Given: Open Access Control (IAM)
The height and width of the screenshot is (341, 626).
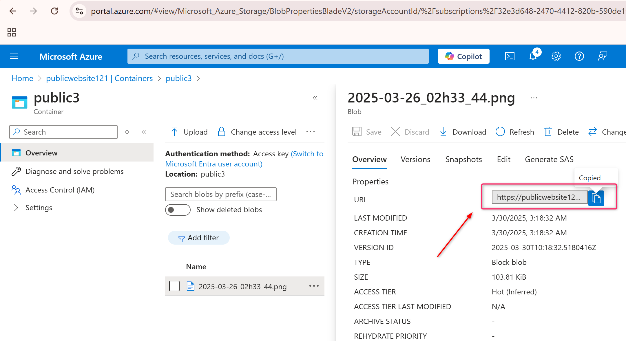Looking at the screenshot, I should coord(60,190).
